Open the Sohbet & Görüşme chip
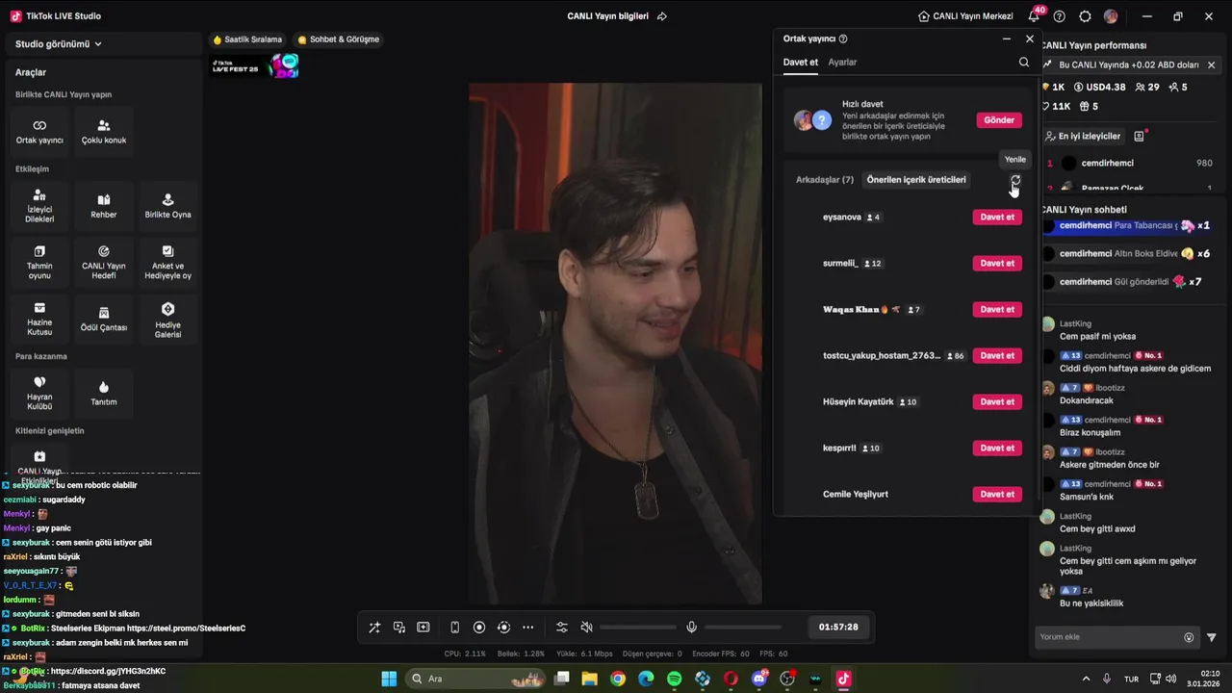The image size is (1232, 693). 339,39
